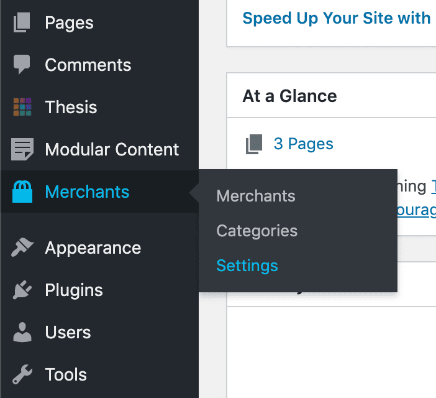Screen dimensions: 436x398
Task: Click the Appearance paintbrush icon
Action: (22, 248)
